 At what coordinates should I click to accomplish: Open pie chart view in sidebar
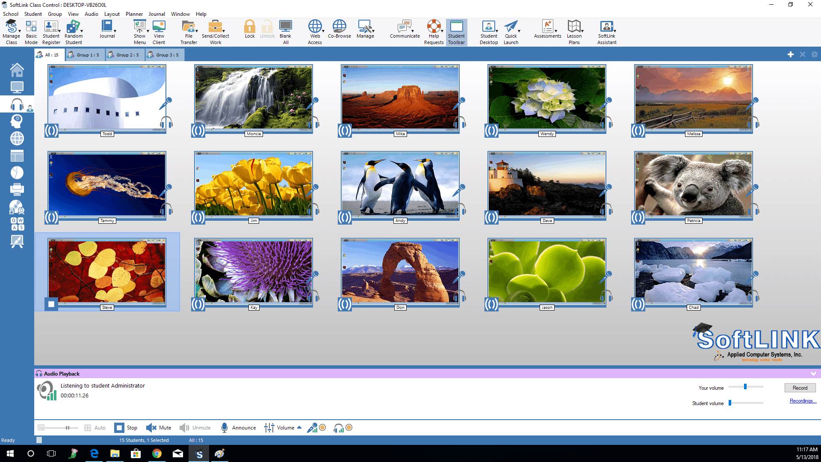pos(17,172)
